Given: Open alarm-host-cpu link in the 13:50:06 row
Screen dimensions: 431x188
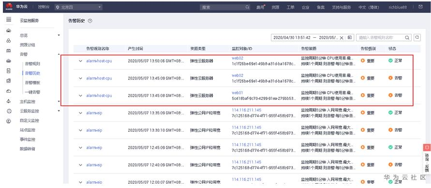Looking at the screenshot, I should tap(99, 61).
